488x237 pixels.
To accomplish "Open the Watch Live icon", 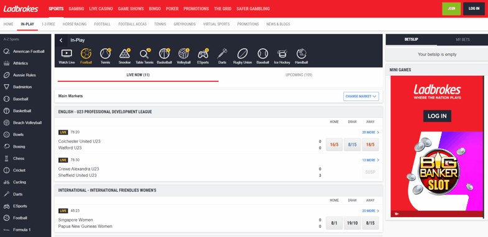I will tap(67, 56).
